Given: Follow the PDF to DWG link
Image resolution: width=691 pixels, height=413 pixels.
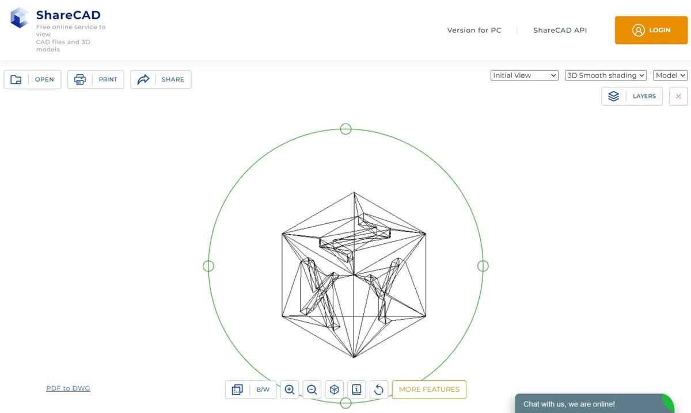Looking at the screenshot, I should click(68, 388).
